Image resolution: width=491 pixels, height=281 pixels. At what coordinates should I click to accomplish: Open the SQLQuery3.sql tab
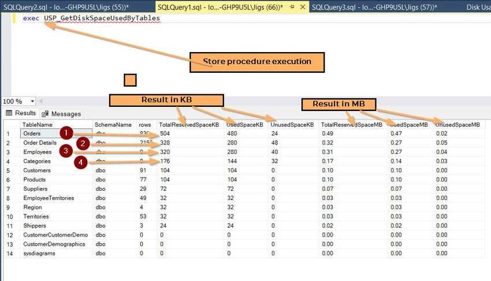pos(374,7)
